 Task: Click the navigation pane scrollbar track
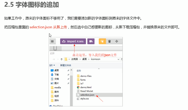tap(71, 91)
